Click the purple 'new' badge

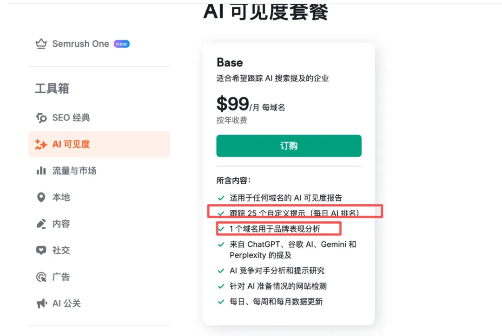(x=122, y=44)
